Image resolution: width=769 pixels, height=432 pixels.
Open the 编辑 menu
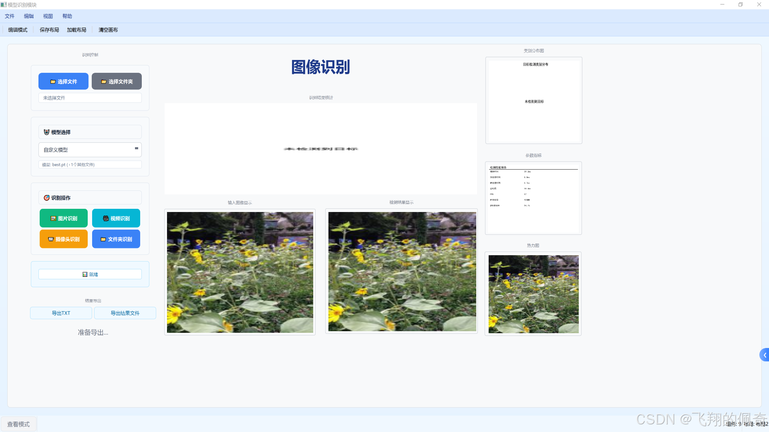tap(29, 16)
